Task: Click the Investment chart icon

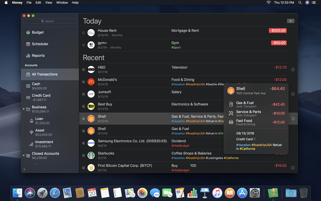Action: [x=31, y=144]
